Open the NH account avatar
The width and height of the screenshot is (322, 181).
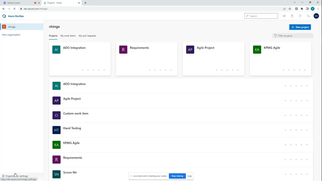pos(316,16)
